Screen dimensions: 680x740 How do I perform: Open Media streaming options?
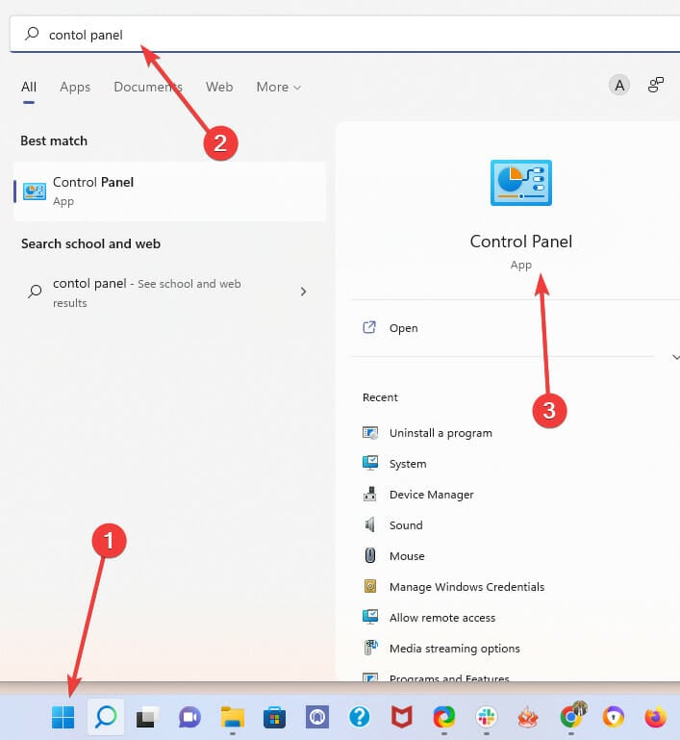pos(454,648)
